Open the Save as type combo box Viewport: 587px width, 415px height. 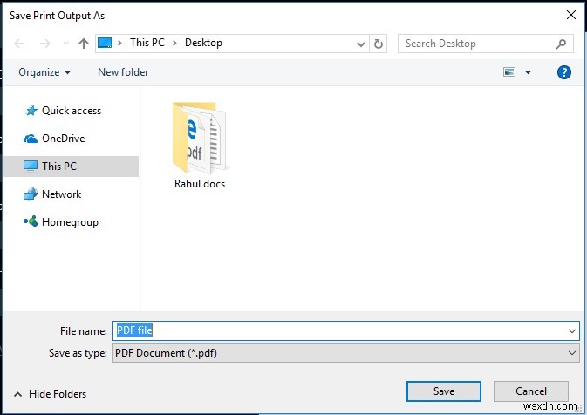(345, 353)
